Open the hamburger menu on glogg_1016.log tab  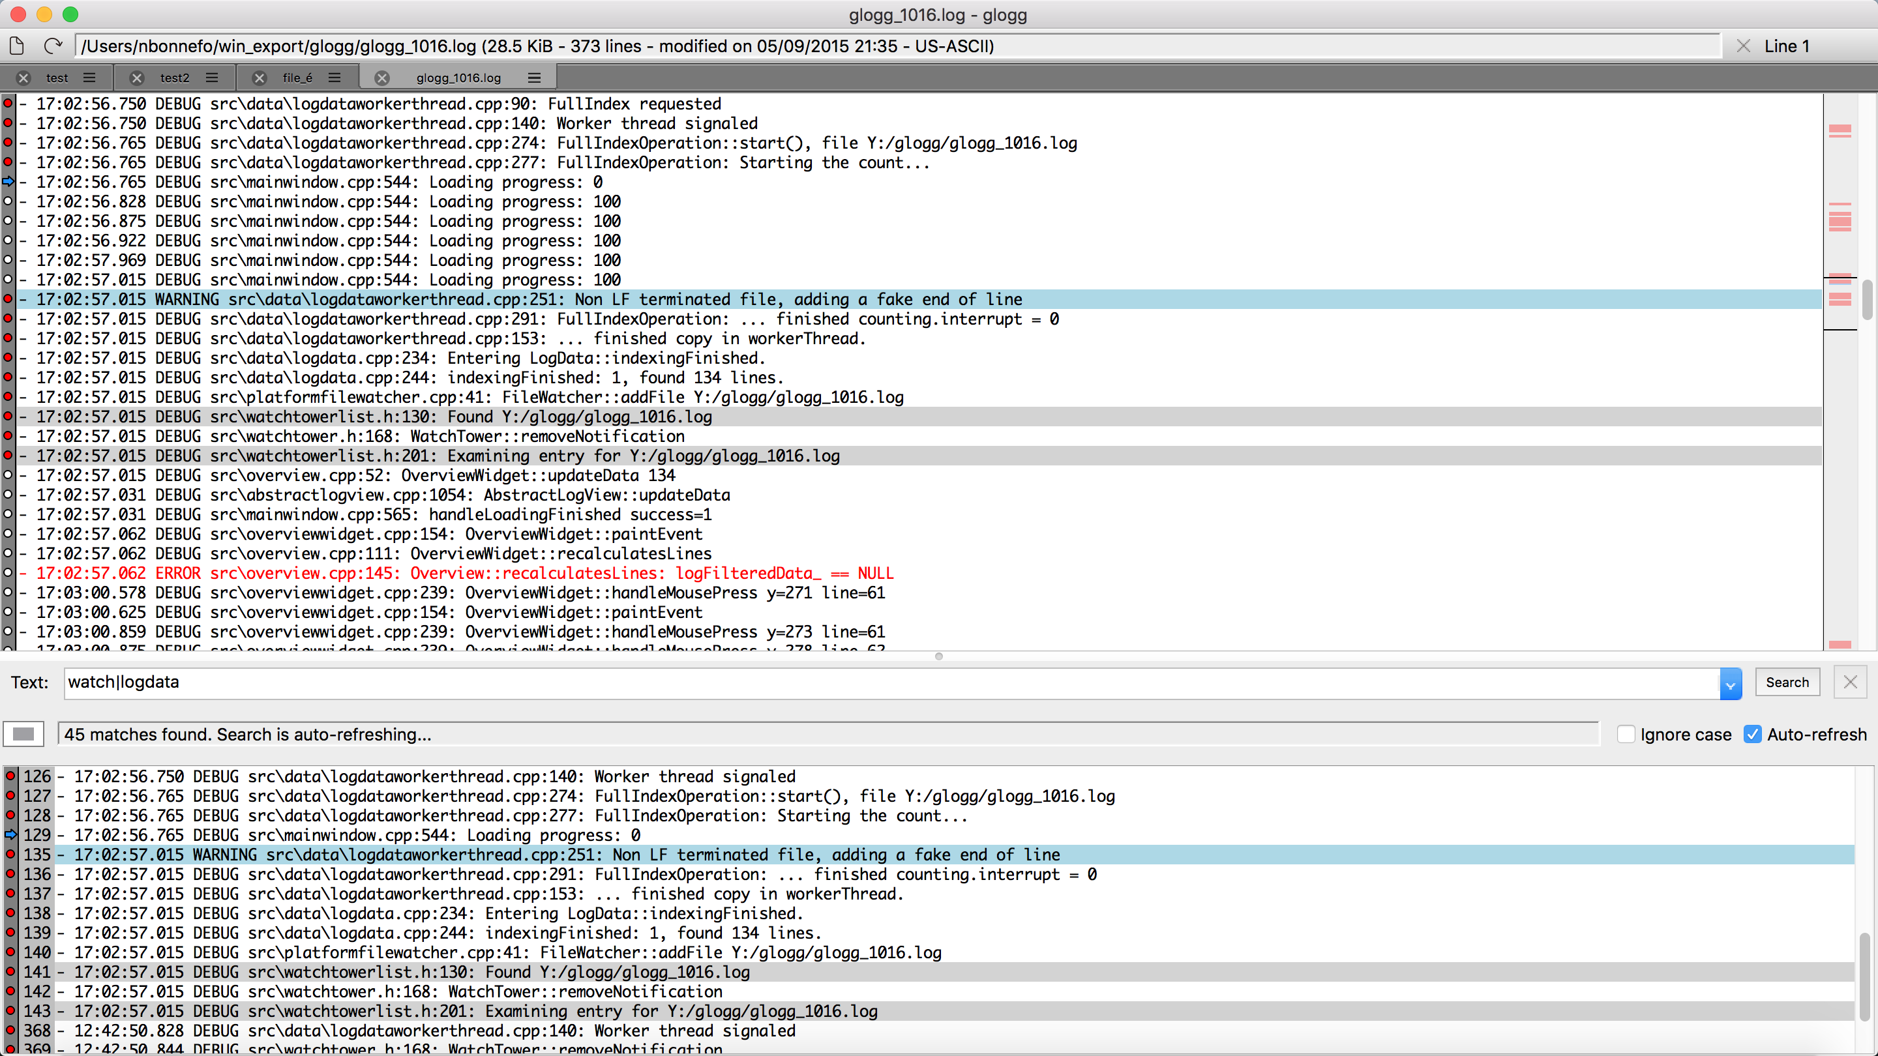pos(535,78)
